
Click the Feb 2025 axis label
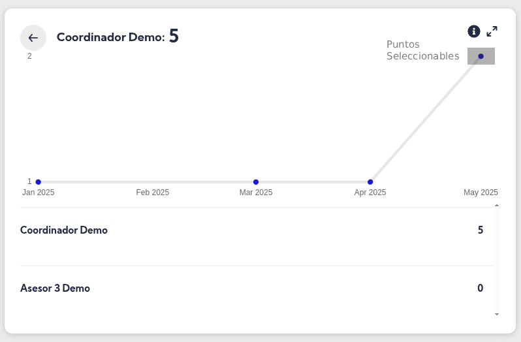pos(153,193)
